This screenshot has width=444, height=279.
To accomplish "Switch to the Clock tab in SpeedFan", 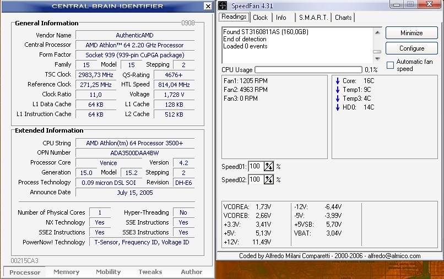I will click(x=260, y=18).
